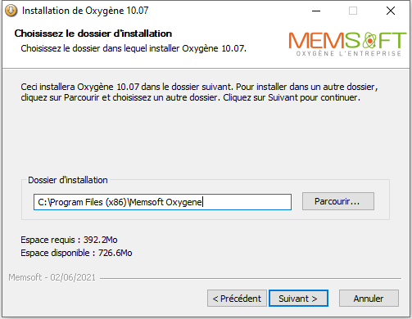Click the 'Espace disponible : 726.6Mo' text
Image resolution: width=412 pixels, height=319 pixels.
(76, 253)
